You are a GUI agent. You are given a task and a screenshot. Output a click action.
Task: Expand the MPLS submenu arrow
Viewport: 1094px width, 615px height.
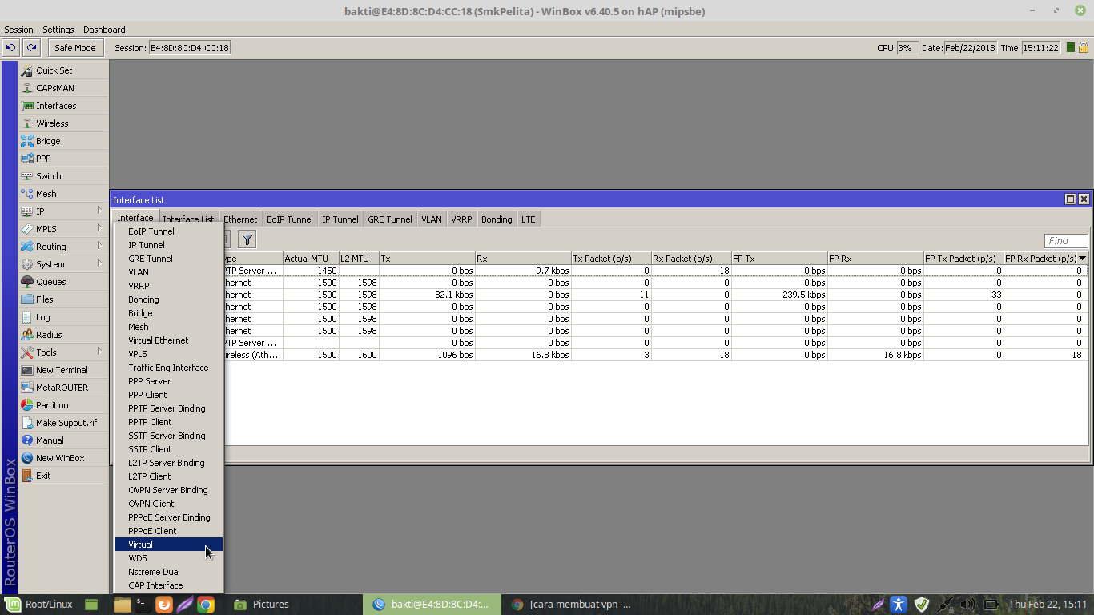point(99,228)
